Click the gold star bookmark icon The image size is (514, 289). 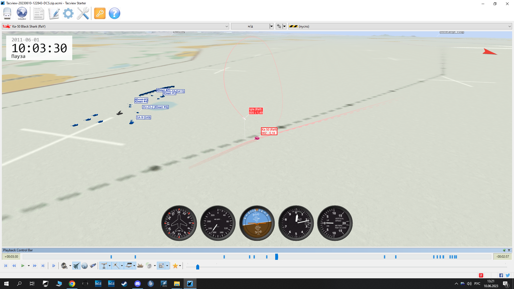(175, 266)
